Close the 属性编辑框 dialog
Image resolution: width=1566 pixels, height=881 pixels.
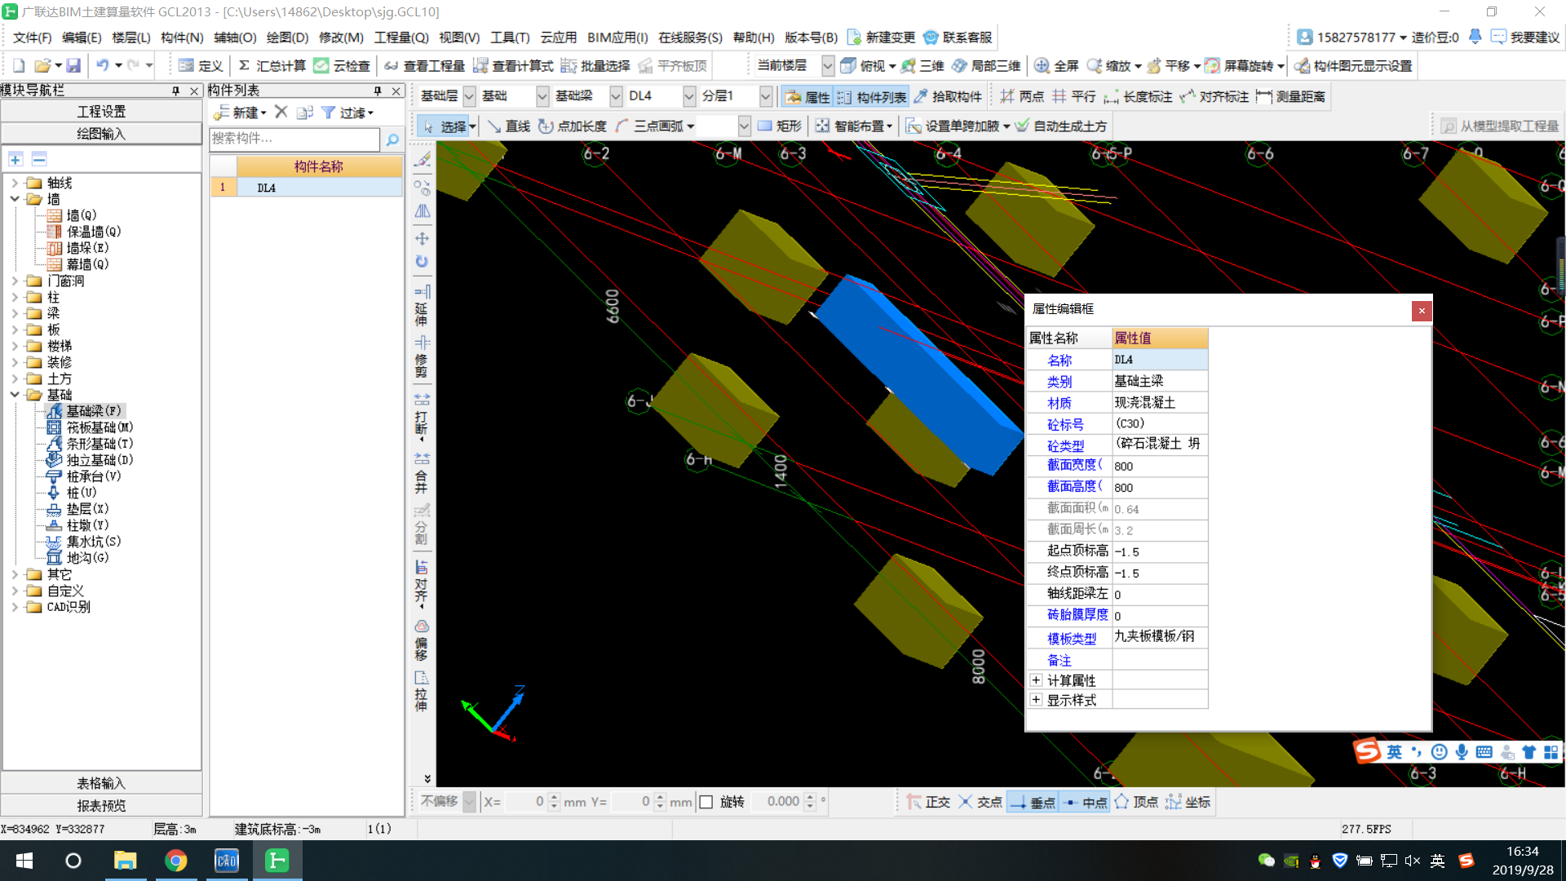point(1422,311)
